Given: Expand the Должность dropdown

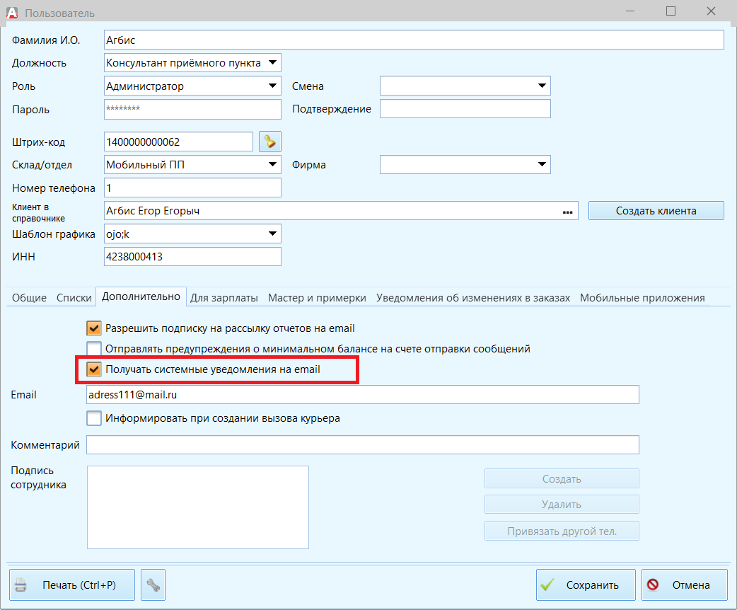Looking at the screenshot, I should 272,62.
